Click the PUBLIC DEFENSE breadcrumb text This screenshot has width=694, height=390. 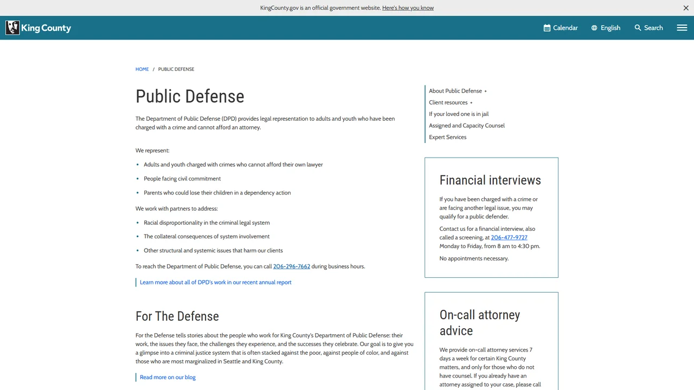coord(176,69)
